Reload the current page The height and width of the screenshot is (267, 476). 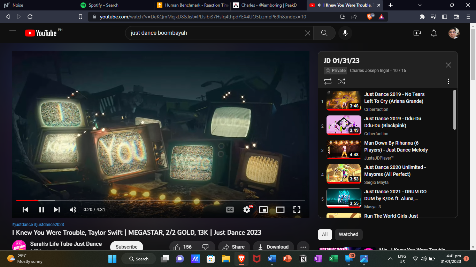[30, 17]
